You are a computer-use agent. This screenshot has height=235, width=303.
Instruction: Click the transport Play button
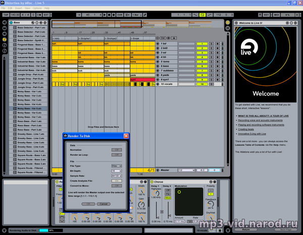(105, 15)
